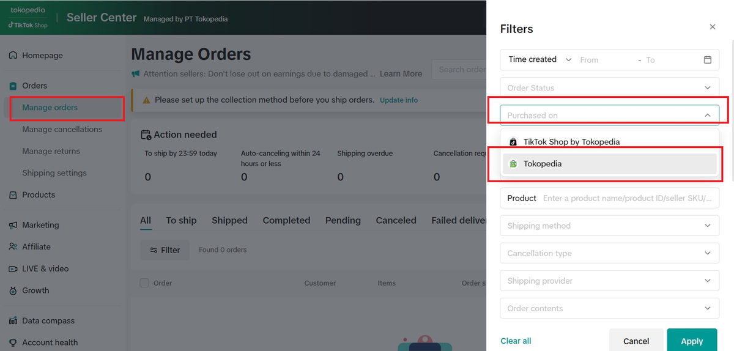Image resolution: width=734 pixels, height=351 pixels.
Task: Switch to the All orders tab
Action: 146,221
